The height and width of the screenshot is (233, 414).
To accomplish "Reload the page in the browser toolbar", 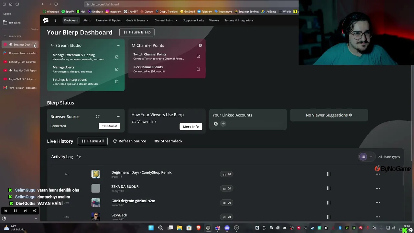I will coord(56,4).
